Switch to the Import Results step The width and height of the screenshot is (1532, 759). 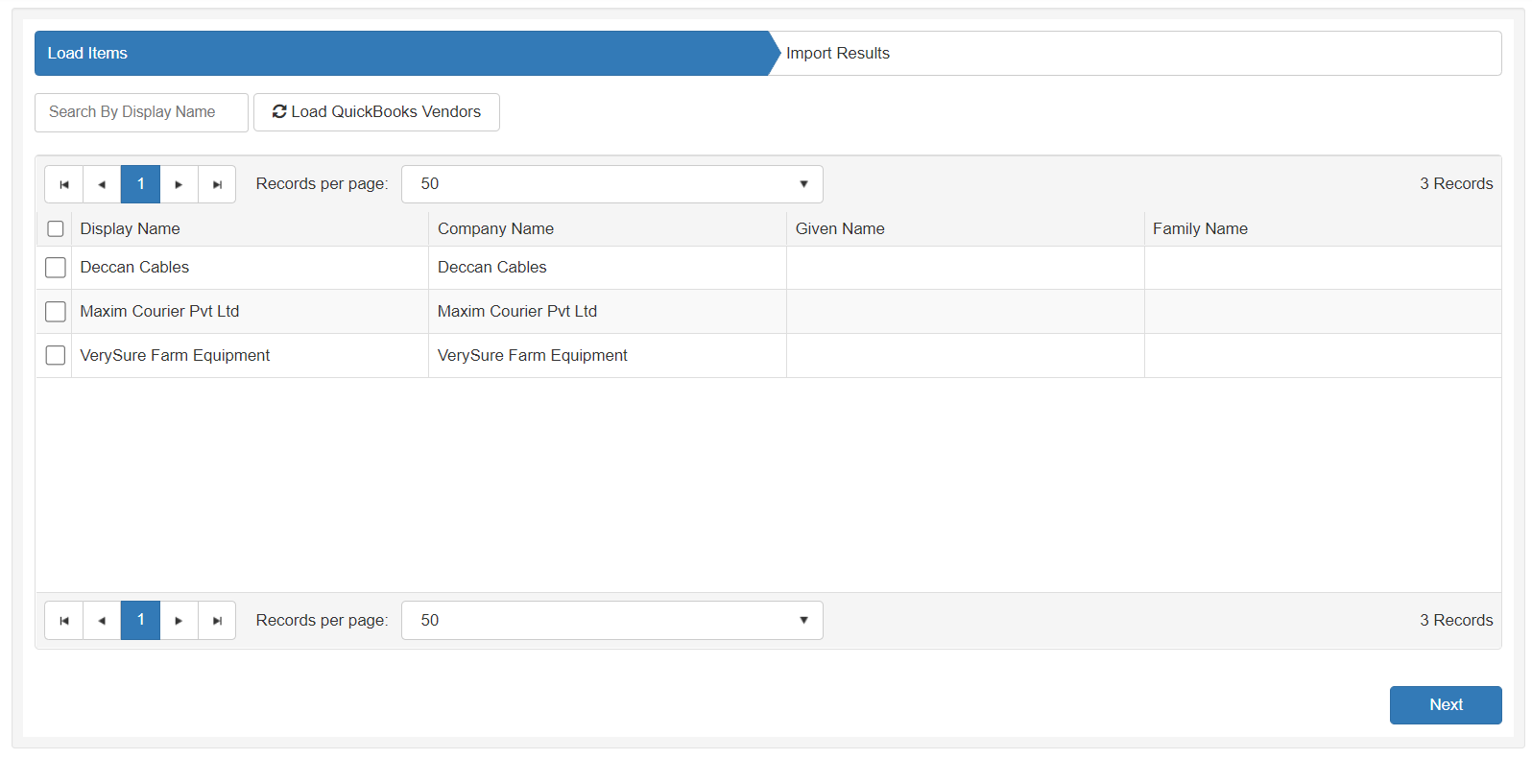838,54
